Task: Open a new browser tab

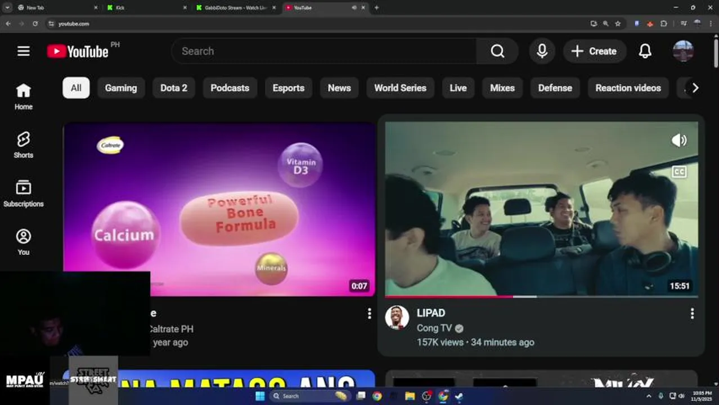Action: point(376,7)
